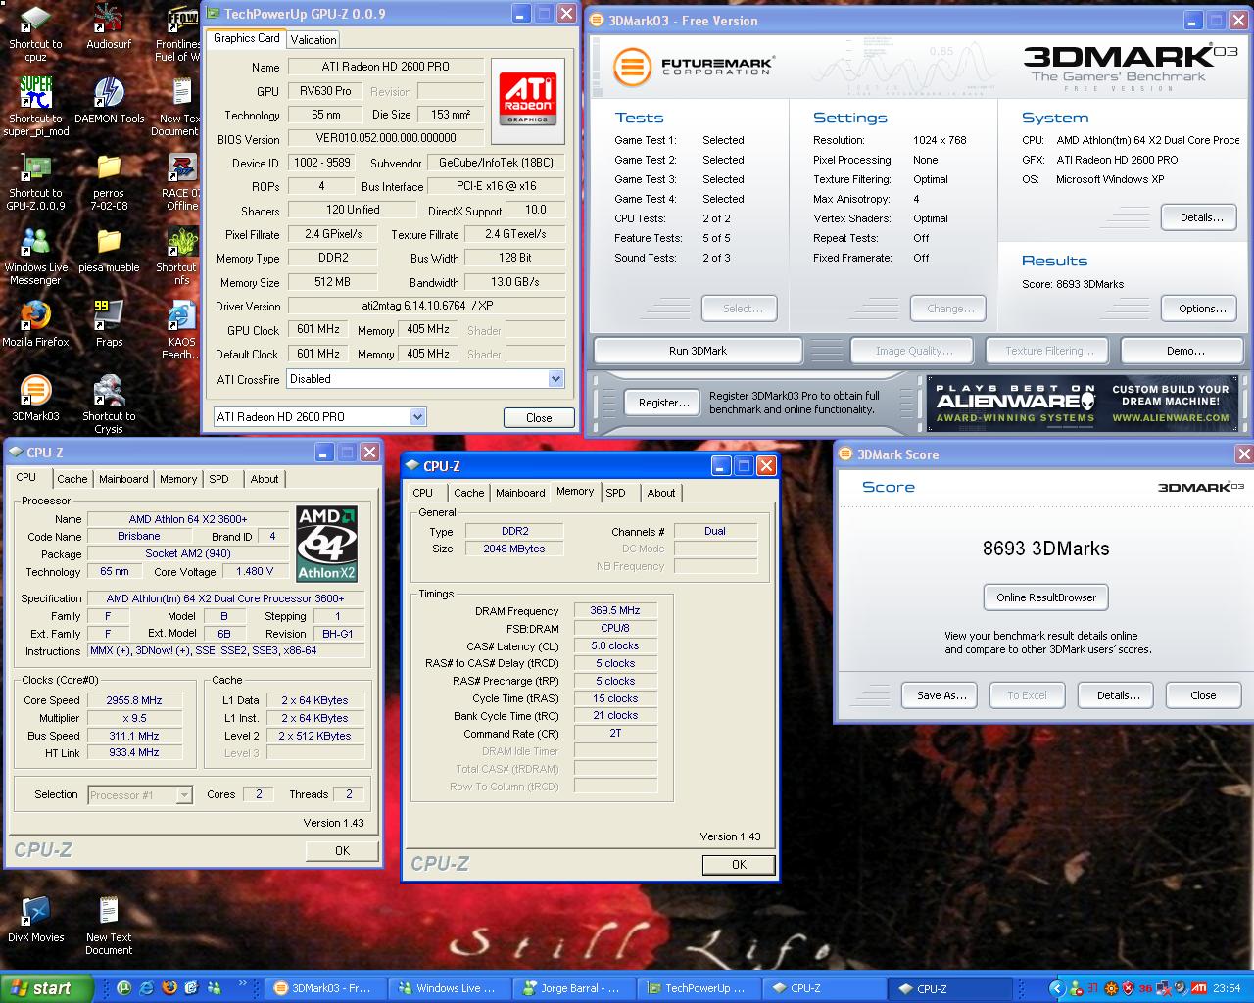Click Run 3DMark button

point(699,351)
